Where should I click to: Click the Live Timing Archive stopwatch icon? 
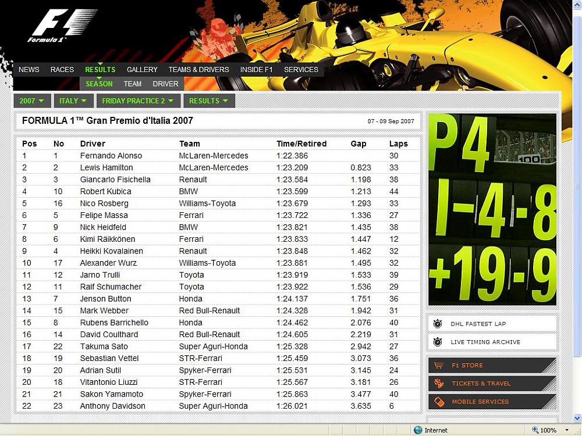click(x=438, y=342)
